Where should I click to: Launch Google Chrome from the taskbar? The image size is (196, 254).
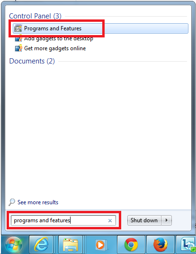(x=131, y=245)
